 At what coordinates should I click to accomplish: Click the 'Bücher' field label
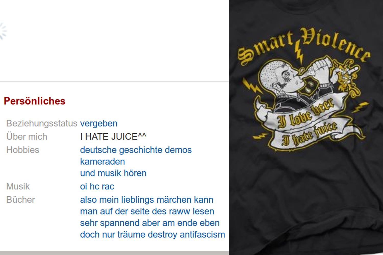coord(20,200)
